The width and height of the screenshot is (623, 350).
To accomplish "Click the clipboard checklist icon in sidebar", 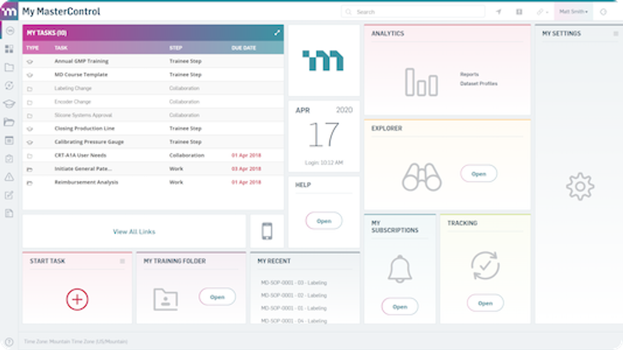I will (9, 158).
